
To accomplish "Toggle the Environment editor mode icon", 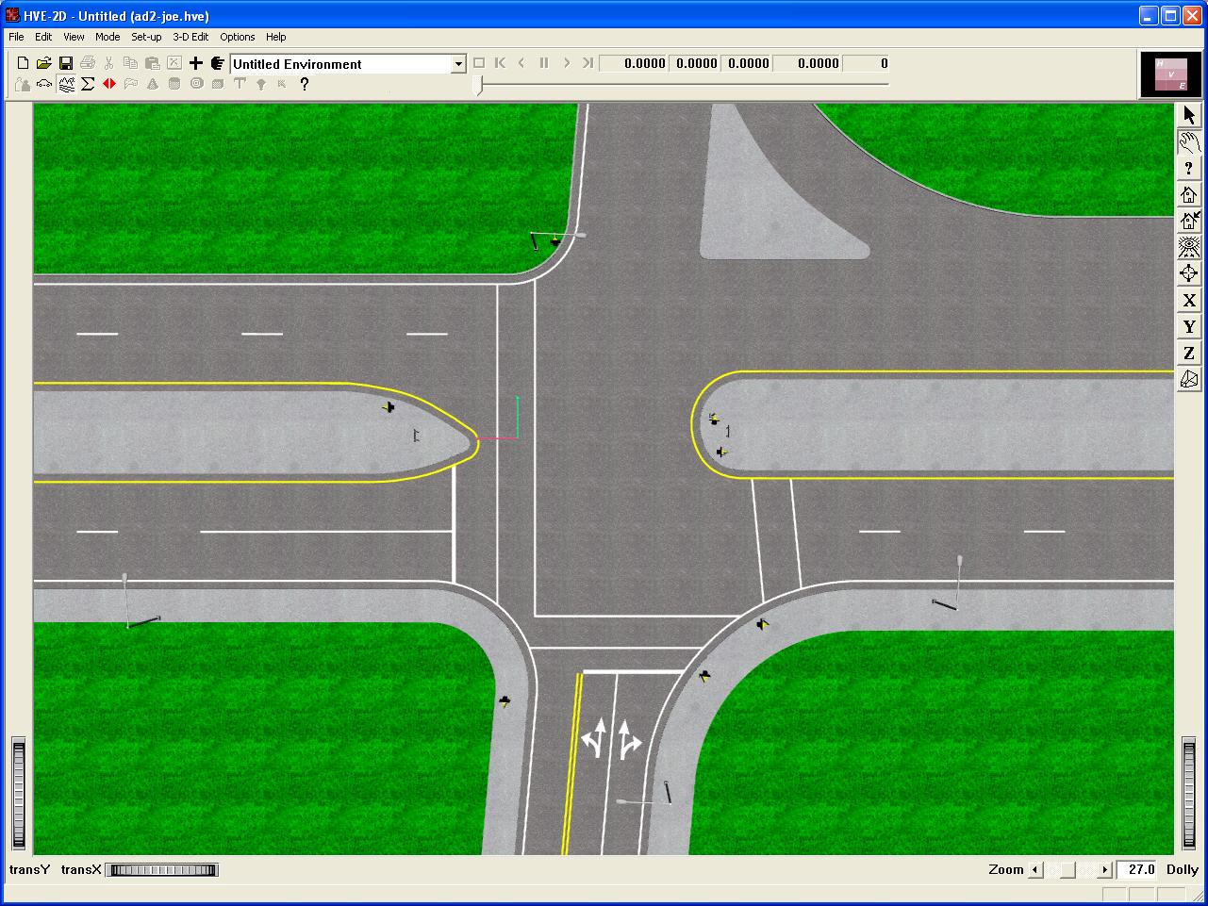I will click(66, 84).
